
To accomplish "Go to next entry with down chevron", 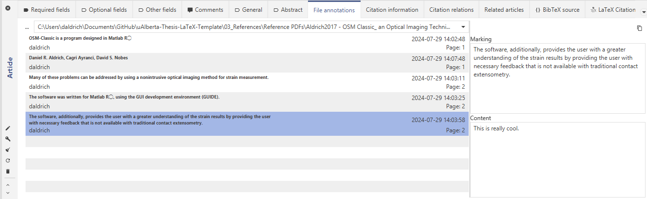I will (7, 193).
